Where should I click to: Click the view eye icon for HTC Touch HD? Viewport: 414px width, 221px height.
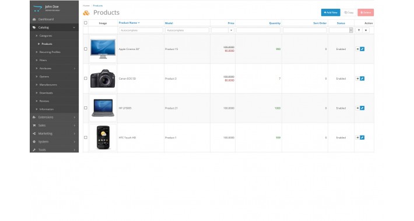tap(357, 137)
